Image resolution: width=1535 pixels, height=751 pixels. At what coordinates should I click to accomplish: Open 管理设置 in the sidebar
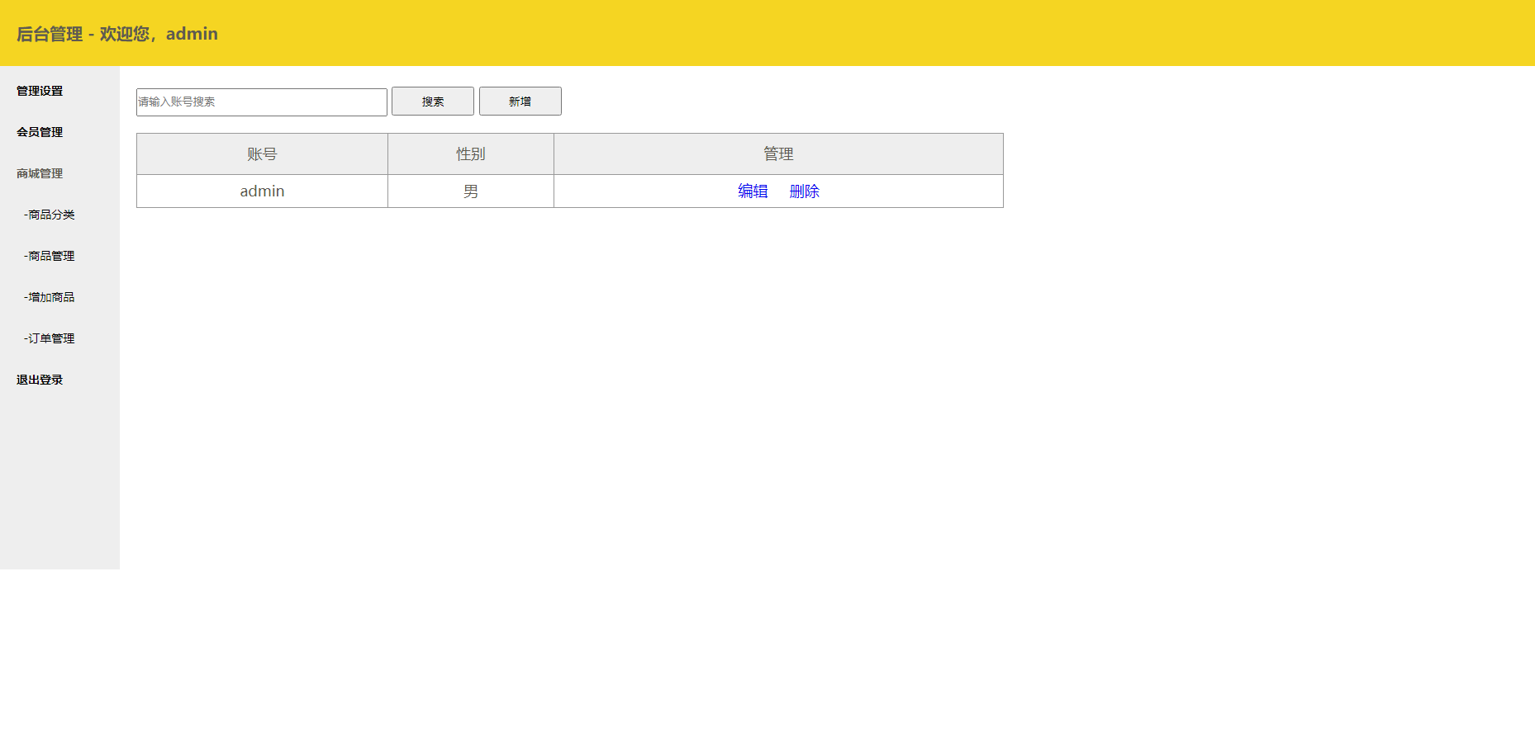[40, 91]
